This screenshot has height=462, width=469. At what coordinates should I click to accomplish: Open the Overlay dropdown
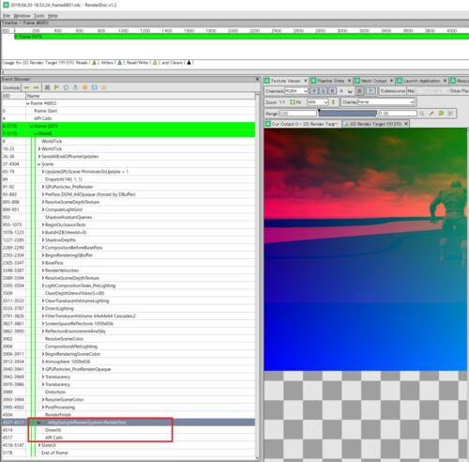coord(386,102)
